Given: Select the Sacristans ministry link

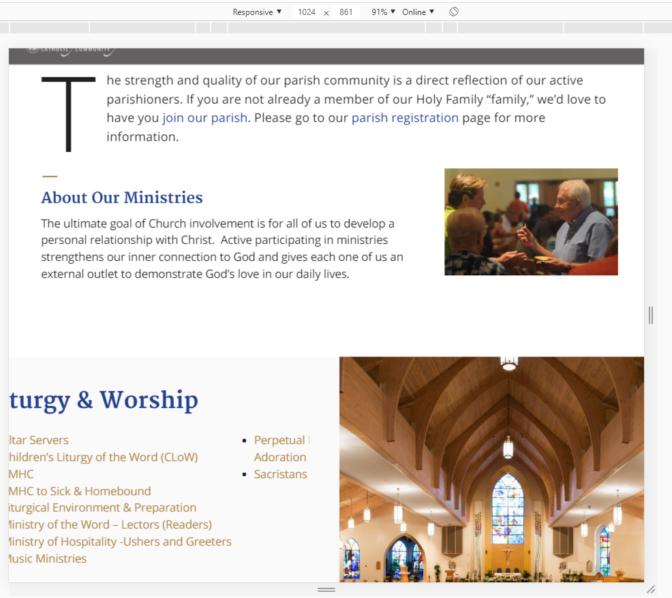Looking at the screenshot, I should click(x=280, y=474).
